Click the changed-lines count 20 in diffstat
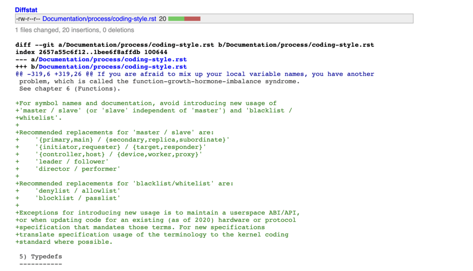The image size is (473, 271). tap(163, 19)
